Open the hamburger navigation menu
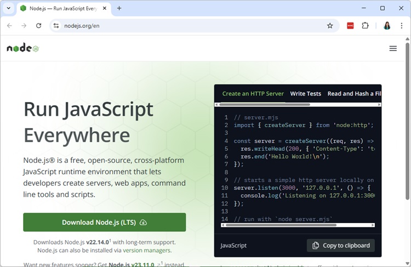The image size is (411, 267). pos(392,48)
